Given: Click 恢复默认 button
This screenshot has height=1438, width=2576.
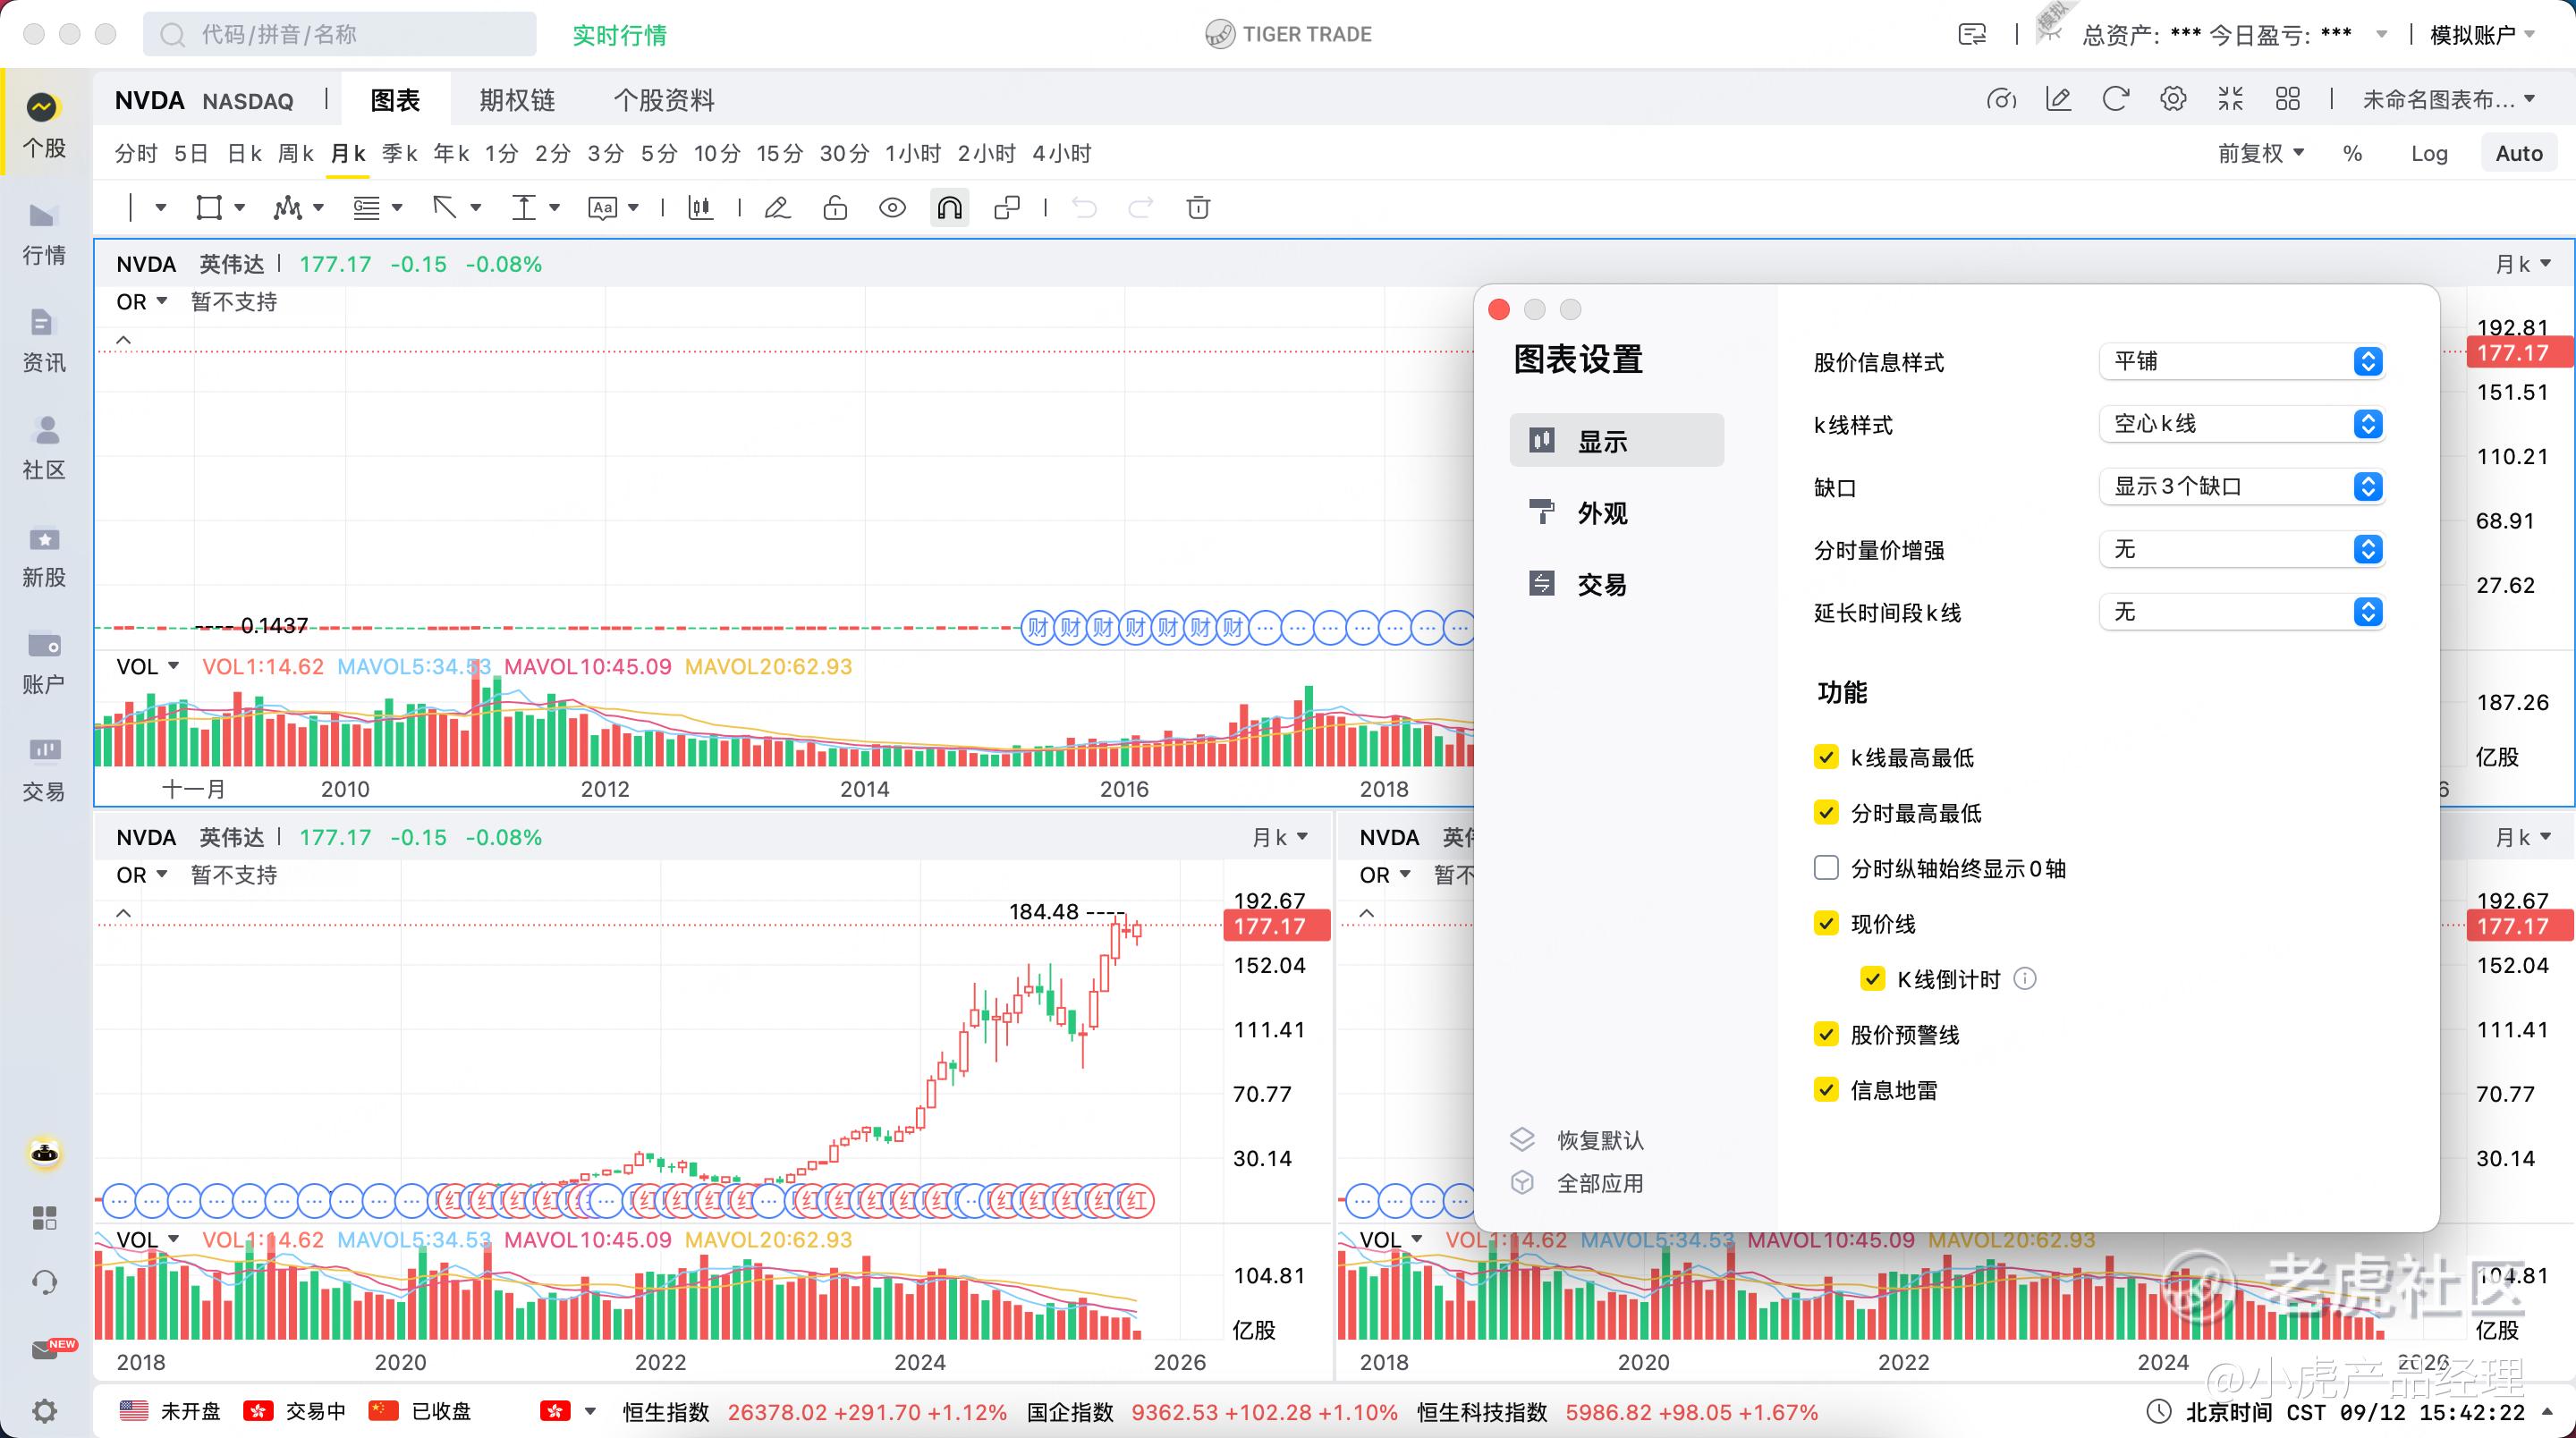Looking at the screenshot, I should point(1600,1140).
